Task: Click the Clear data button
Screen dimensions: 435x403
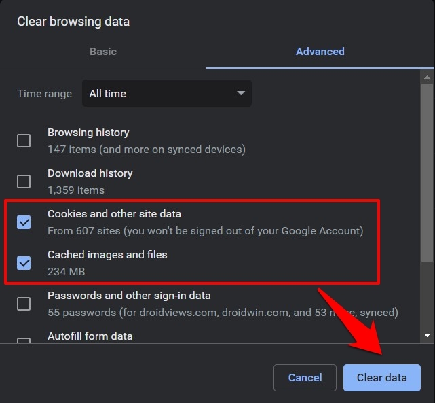Action: [382, 378]
